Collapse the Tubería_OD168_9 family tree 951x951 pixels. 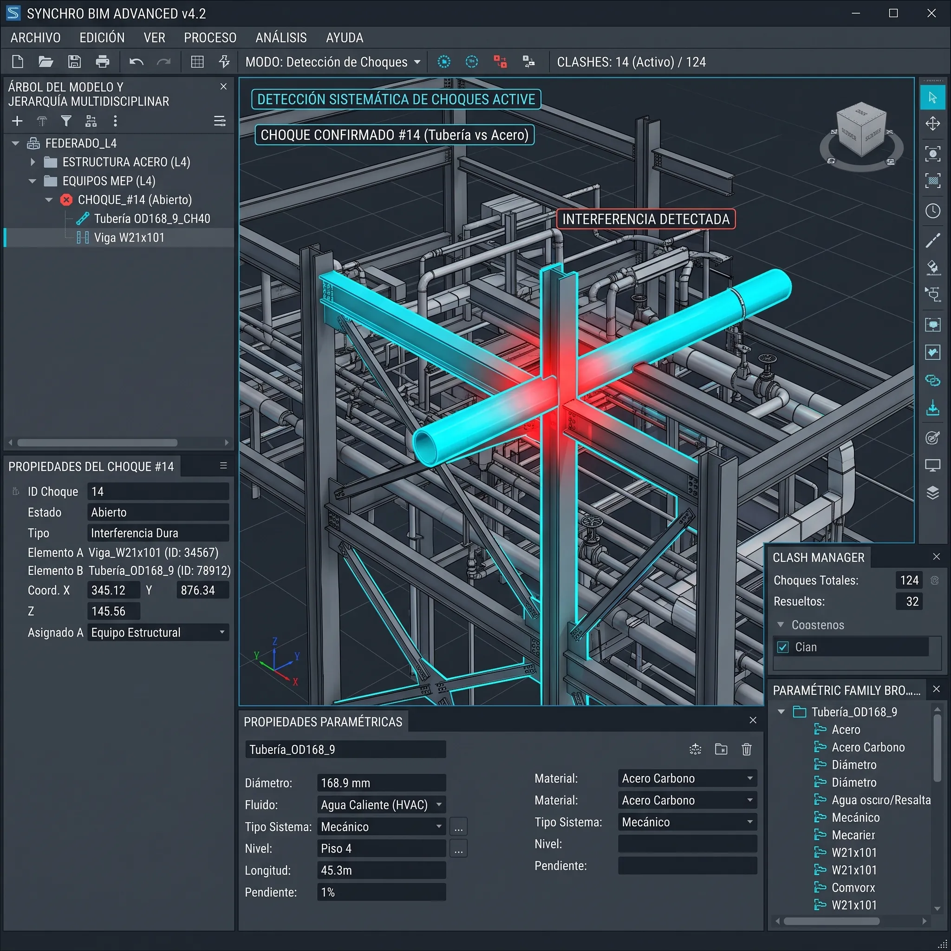coord(781,712)
